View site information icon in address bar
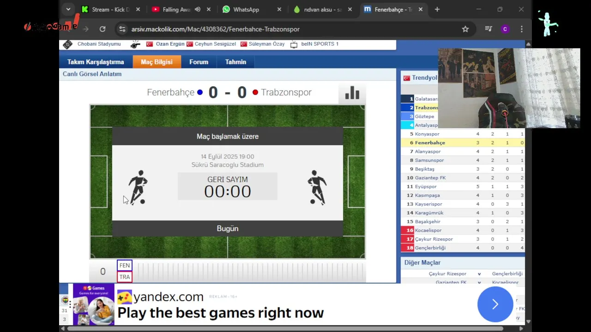591x332 pixels. tap(122, 29)
